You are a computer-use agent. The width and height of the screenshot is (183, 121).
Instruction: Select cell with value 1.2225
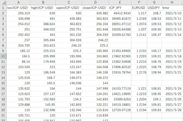tap(139, 67)
